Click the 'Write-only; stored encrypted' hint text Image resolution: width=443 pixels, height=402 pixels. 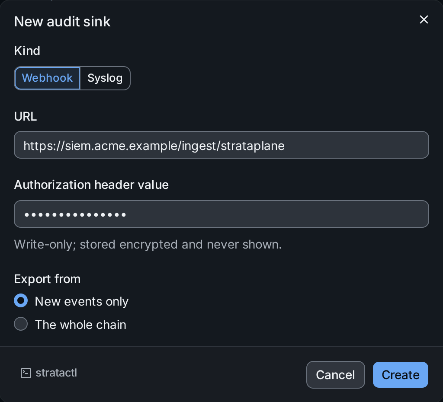pos(148,245)
